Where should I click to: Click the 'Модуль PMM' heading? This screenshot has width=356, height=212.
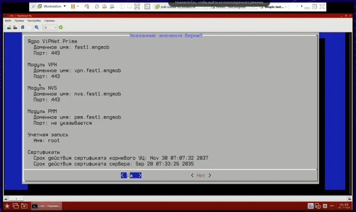[42, 111]
